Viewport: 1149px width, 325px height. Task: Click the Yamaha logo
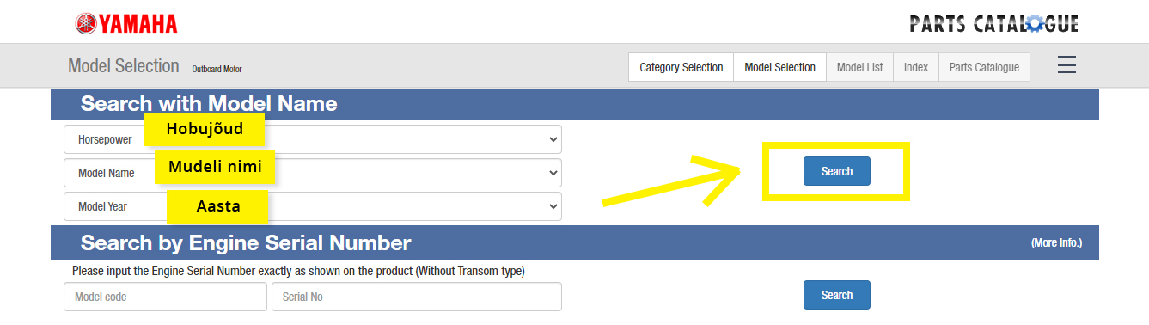126,24
